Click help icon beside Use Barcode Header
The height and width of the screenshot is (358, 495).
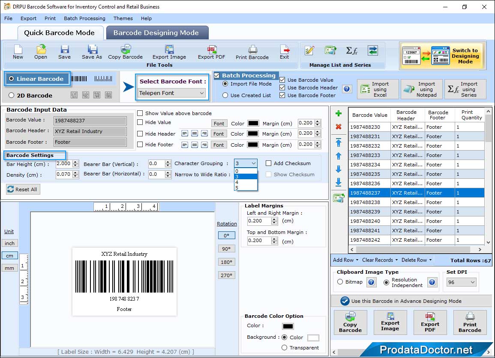click(347, 89)
